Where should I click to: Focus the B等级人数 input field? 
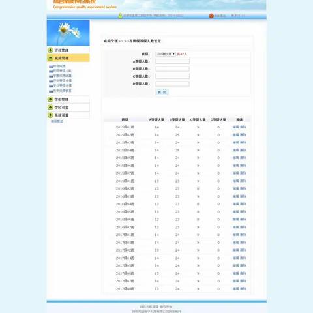click(172, 69)
